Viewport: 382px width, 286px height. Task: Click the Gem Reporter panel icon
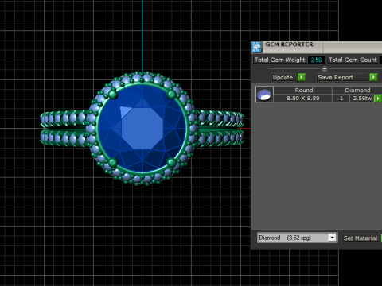coord(256,47)
